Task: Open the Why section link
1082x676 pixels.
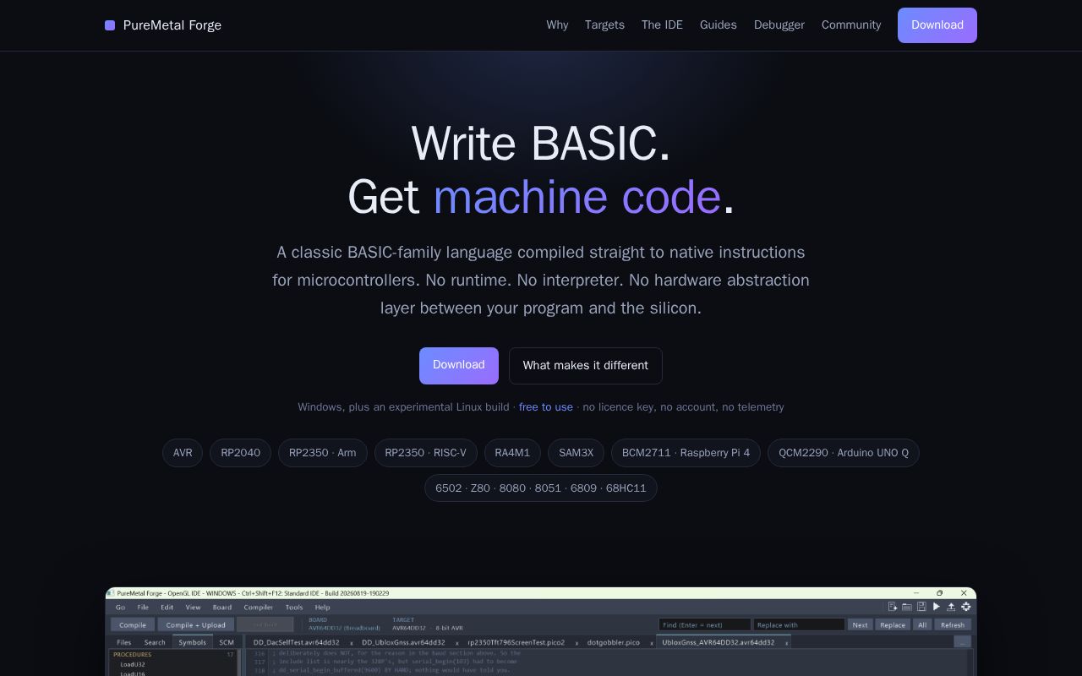Action: 557,25
